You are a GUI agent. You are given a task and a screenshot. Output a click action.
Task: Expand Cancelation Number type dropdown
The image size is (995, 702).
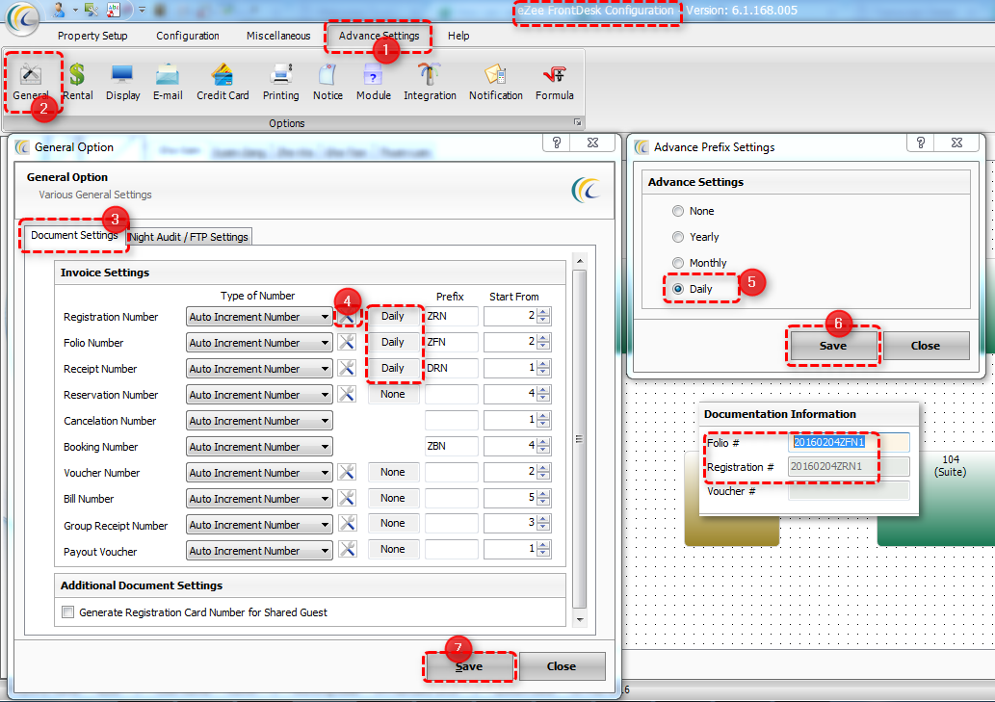click(325, 421)
